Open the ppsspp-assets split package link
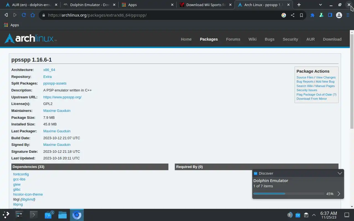This screenshot has width=354, height=221. pos(55,83)
